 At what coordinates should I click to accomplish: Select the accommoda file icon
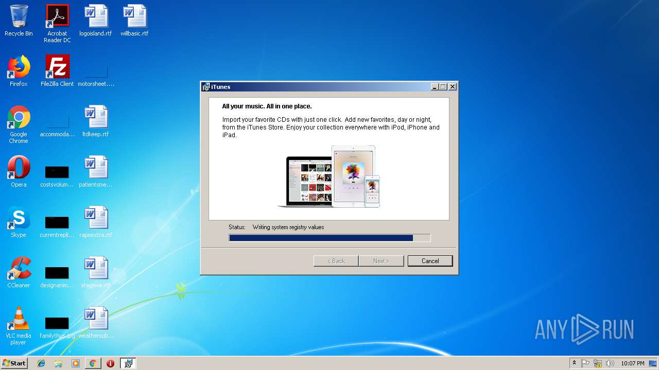pyautogui.click(x=57, y=125)
